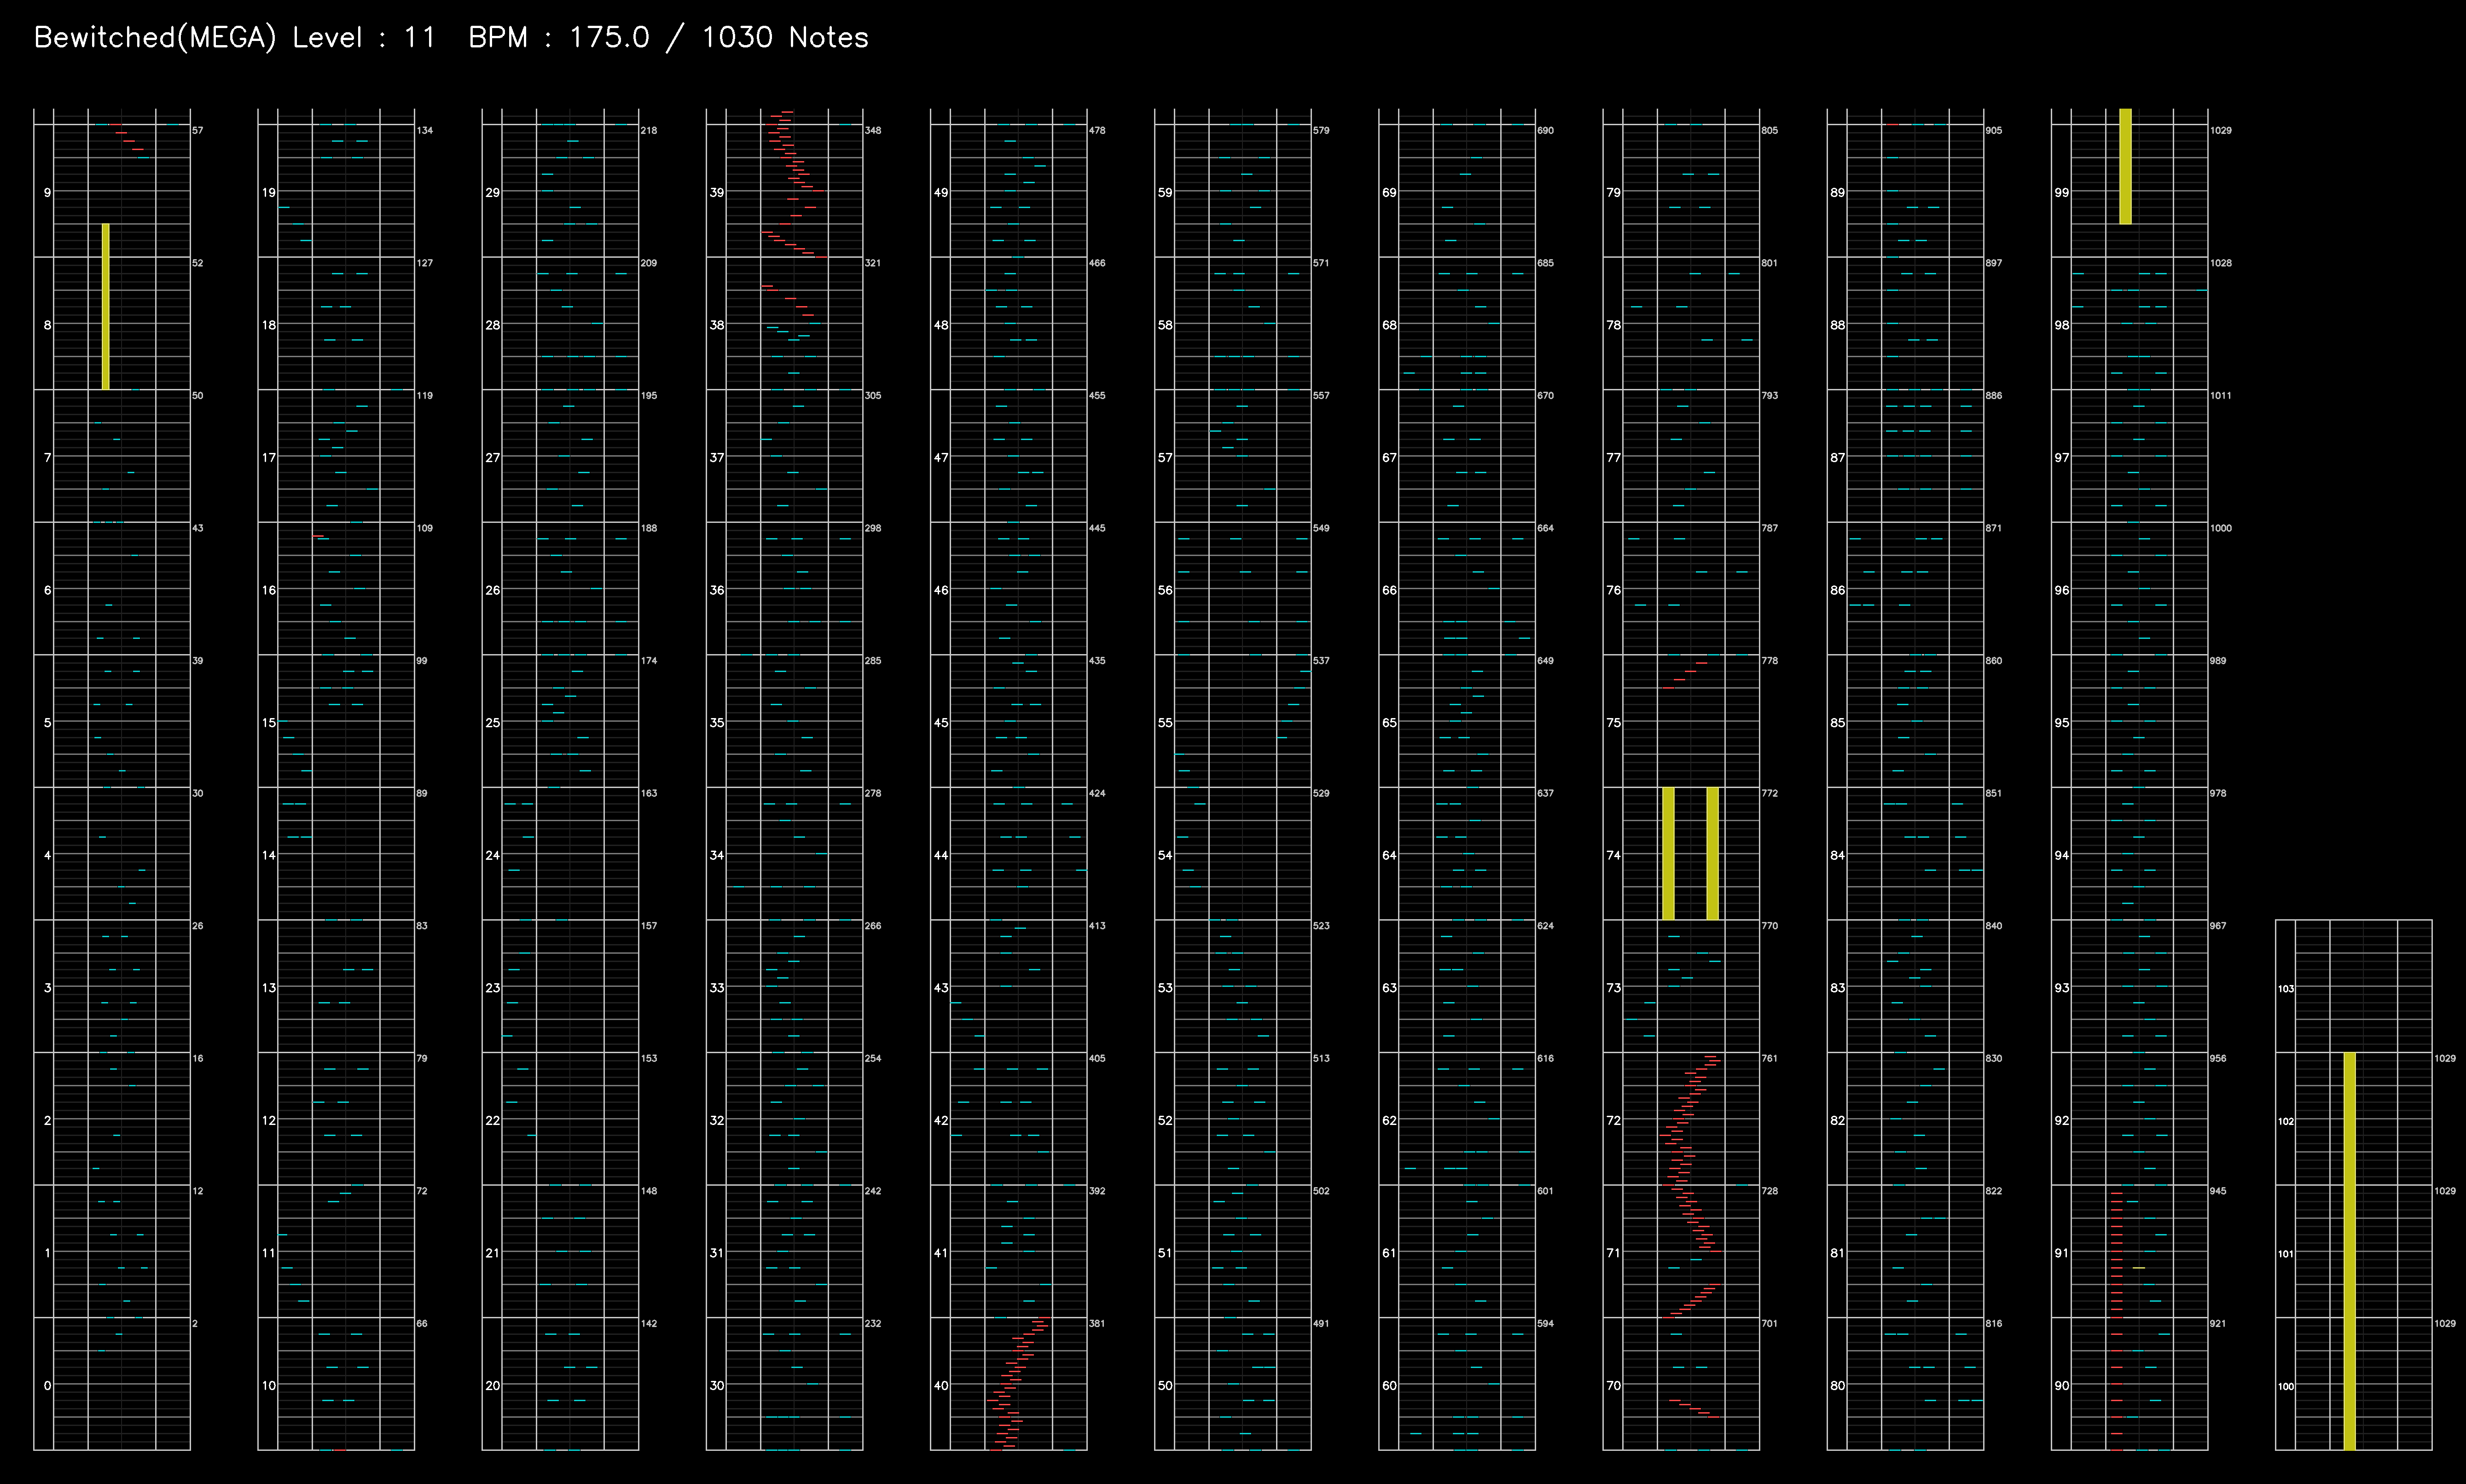Viewport: 2466px width, 1484px height.
Task: Select the yellow hold note in measure 8
Action: coord(106,306)
